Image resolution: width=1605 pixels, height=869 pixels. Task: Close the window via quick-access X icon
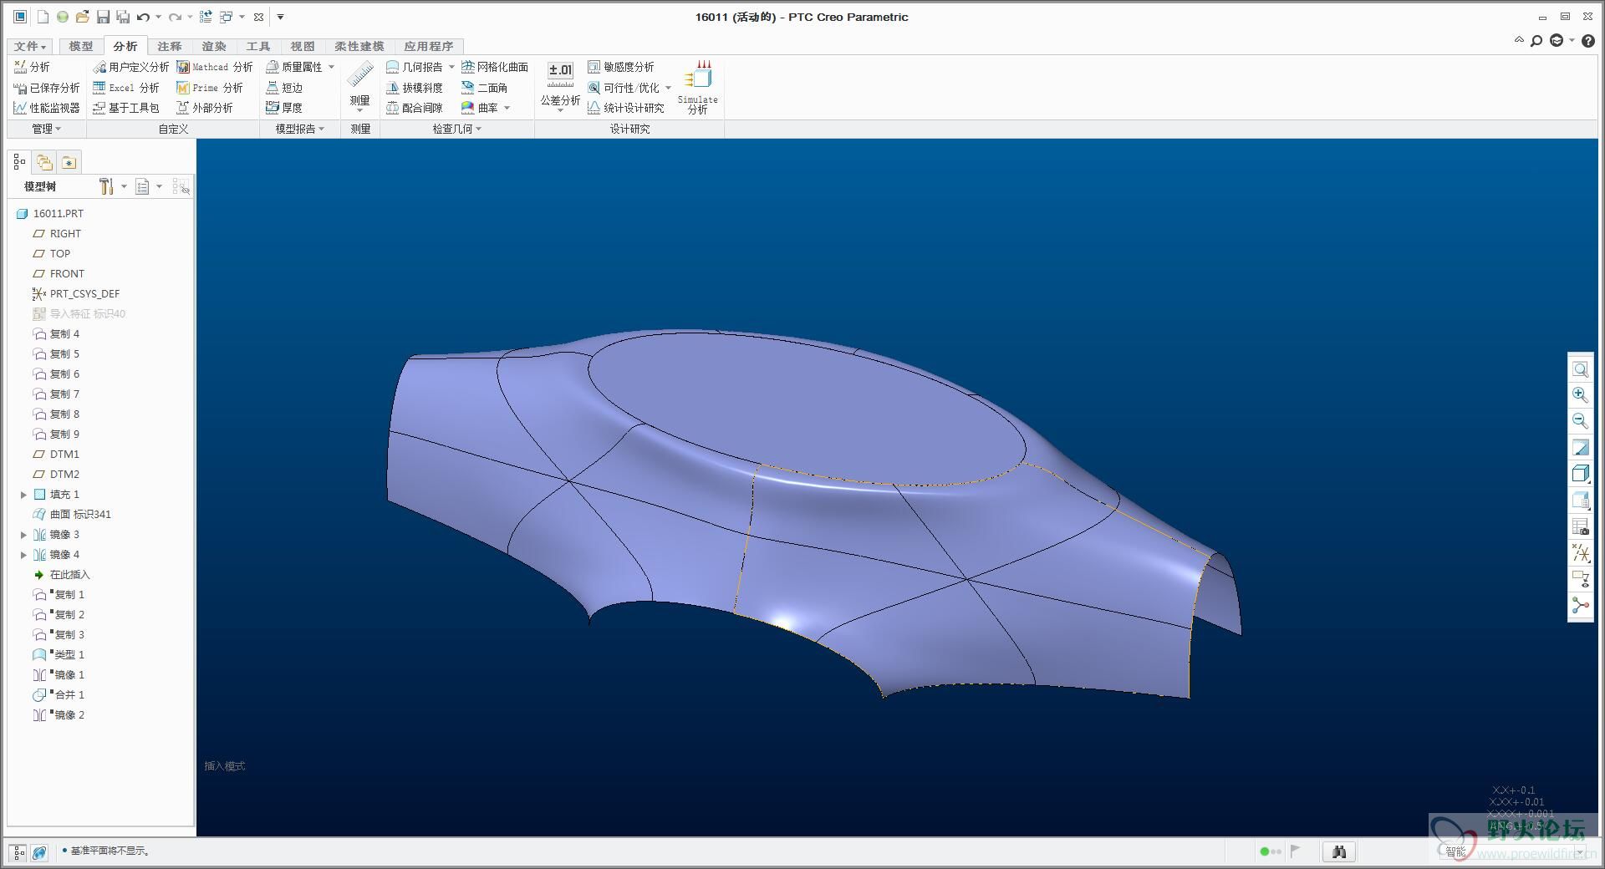click(x=258, y=17)
